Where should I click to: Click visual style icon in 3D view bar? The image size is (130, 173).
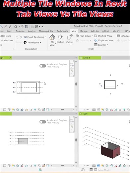[98, 166]
